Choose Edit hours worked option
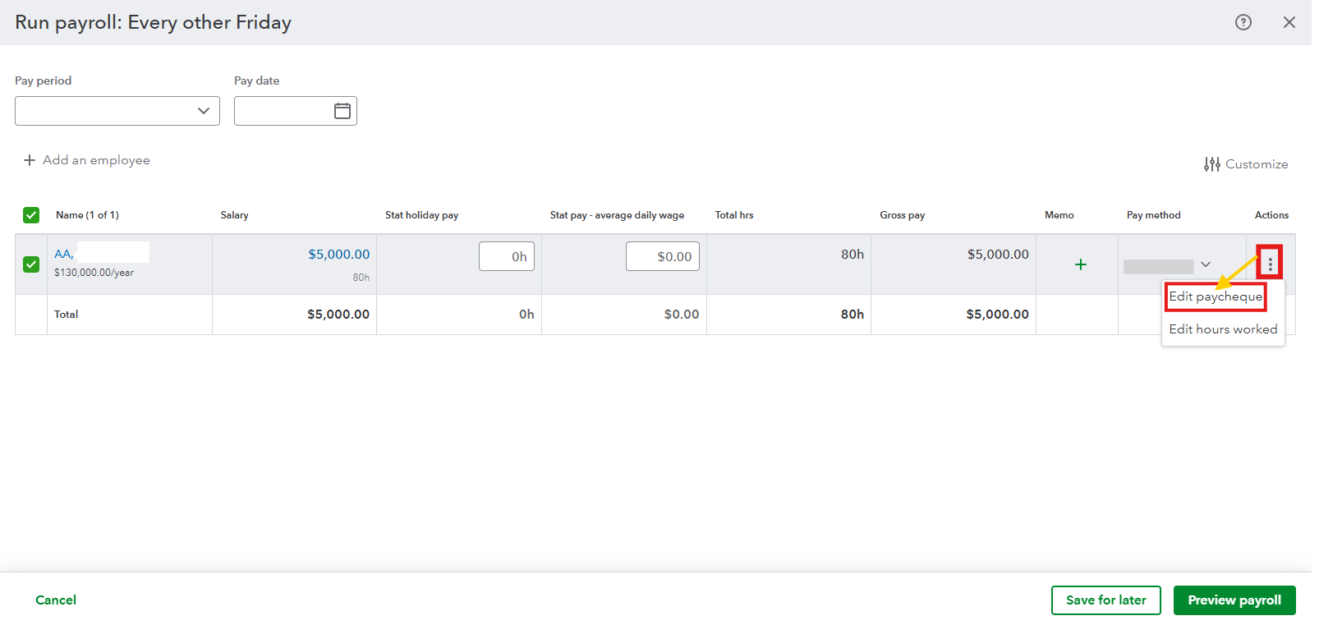 coord(1223,329)
